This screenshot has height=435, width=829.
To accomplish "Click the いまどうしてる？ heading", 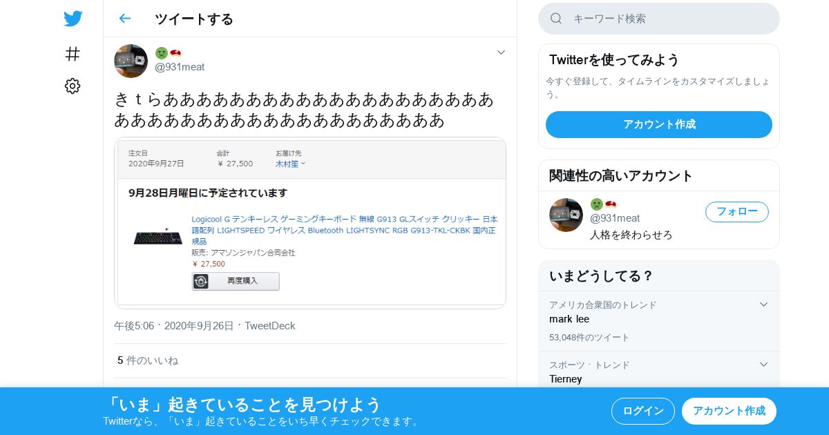I will 601,275.
